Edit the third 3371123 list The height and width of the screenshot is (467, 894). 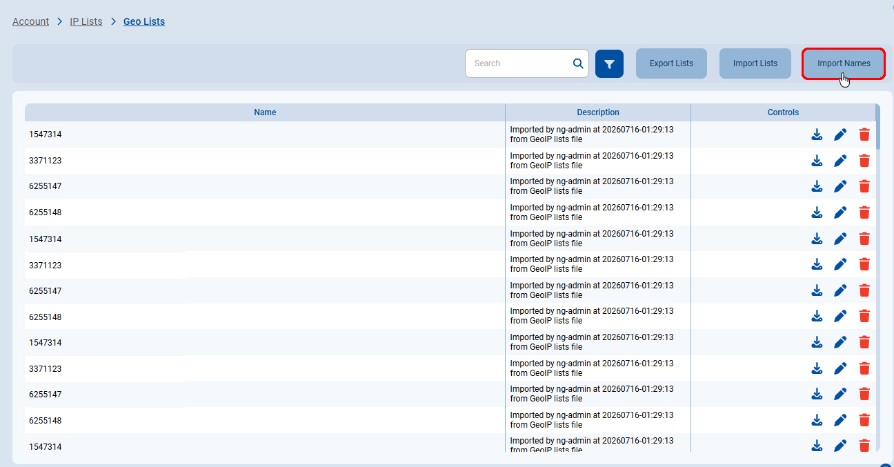[840, 368]
